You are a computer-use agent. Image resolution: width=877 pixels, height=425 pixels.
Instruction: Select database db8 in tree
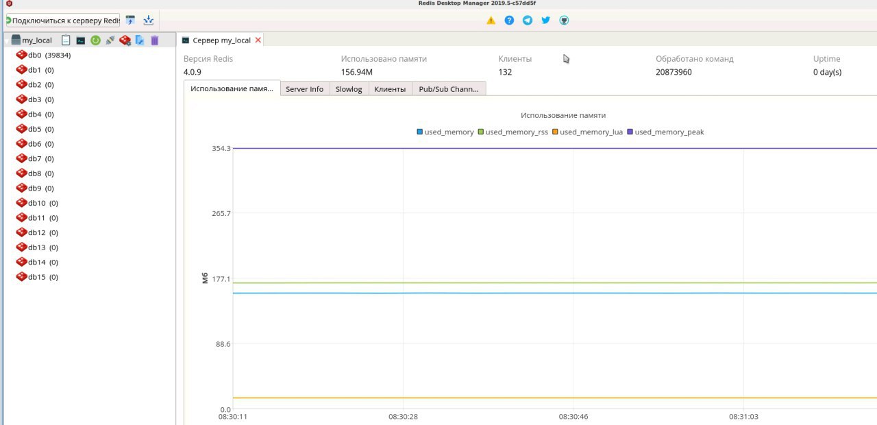point(36,173)
